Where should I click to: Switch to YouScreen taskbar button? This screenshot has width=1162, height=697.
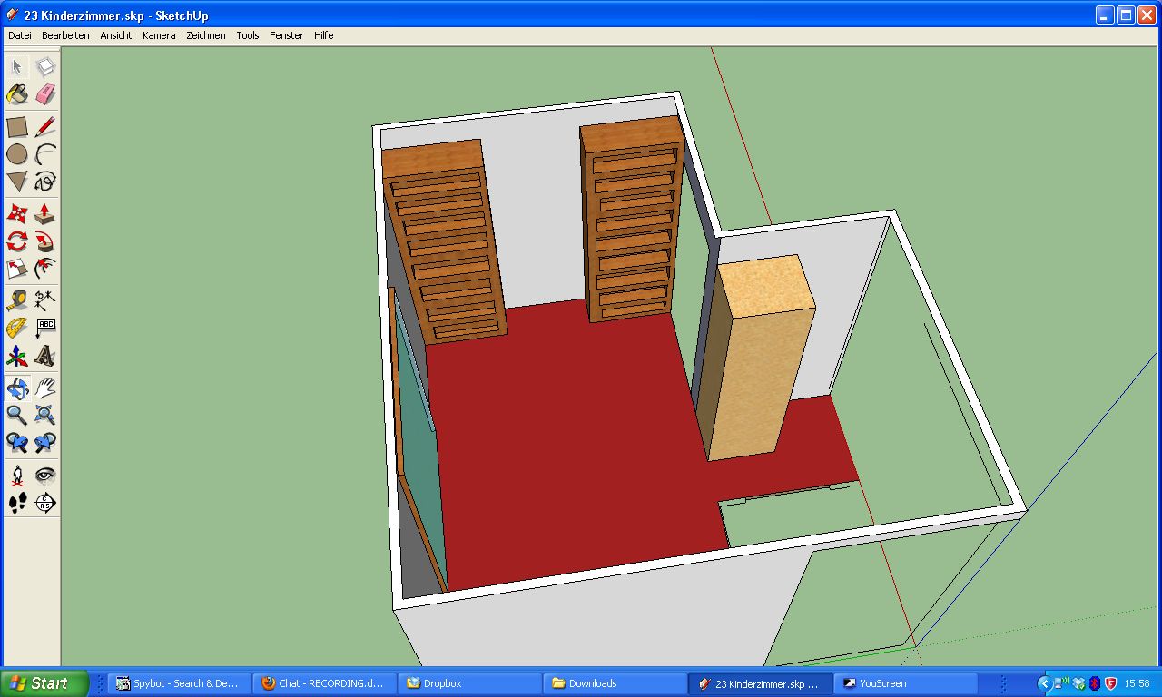pyautogui.click(x=905, y=683)
